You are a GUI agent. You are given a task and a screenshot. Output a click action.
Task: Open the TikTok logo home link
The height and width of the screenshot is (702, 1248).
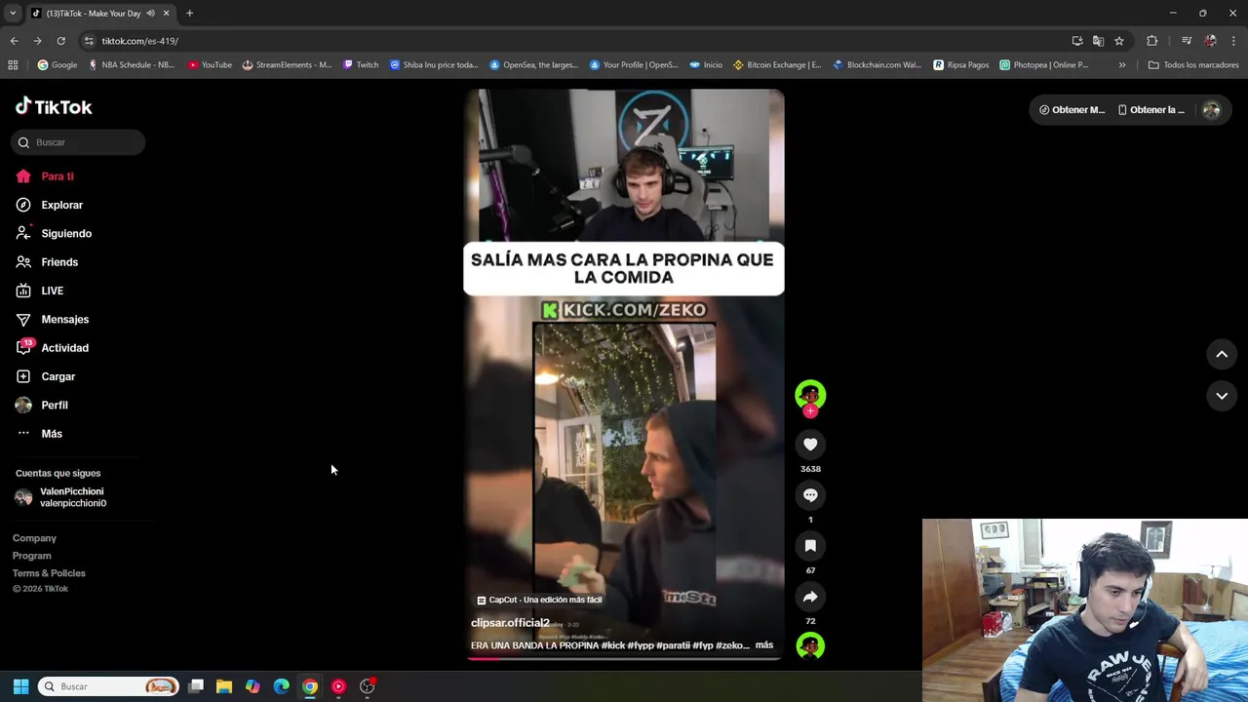click(54, 106)
